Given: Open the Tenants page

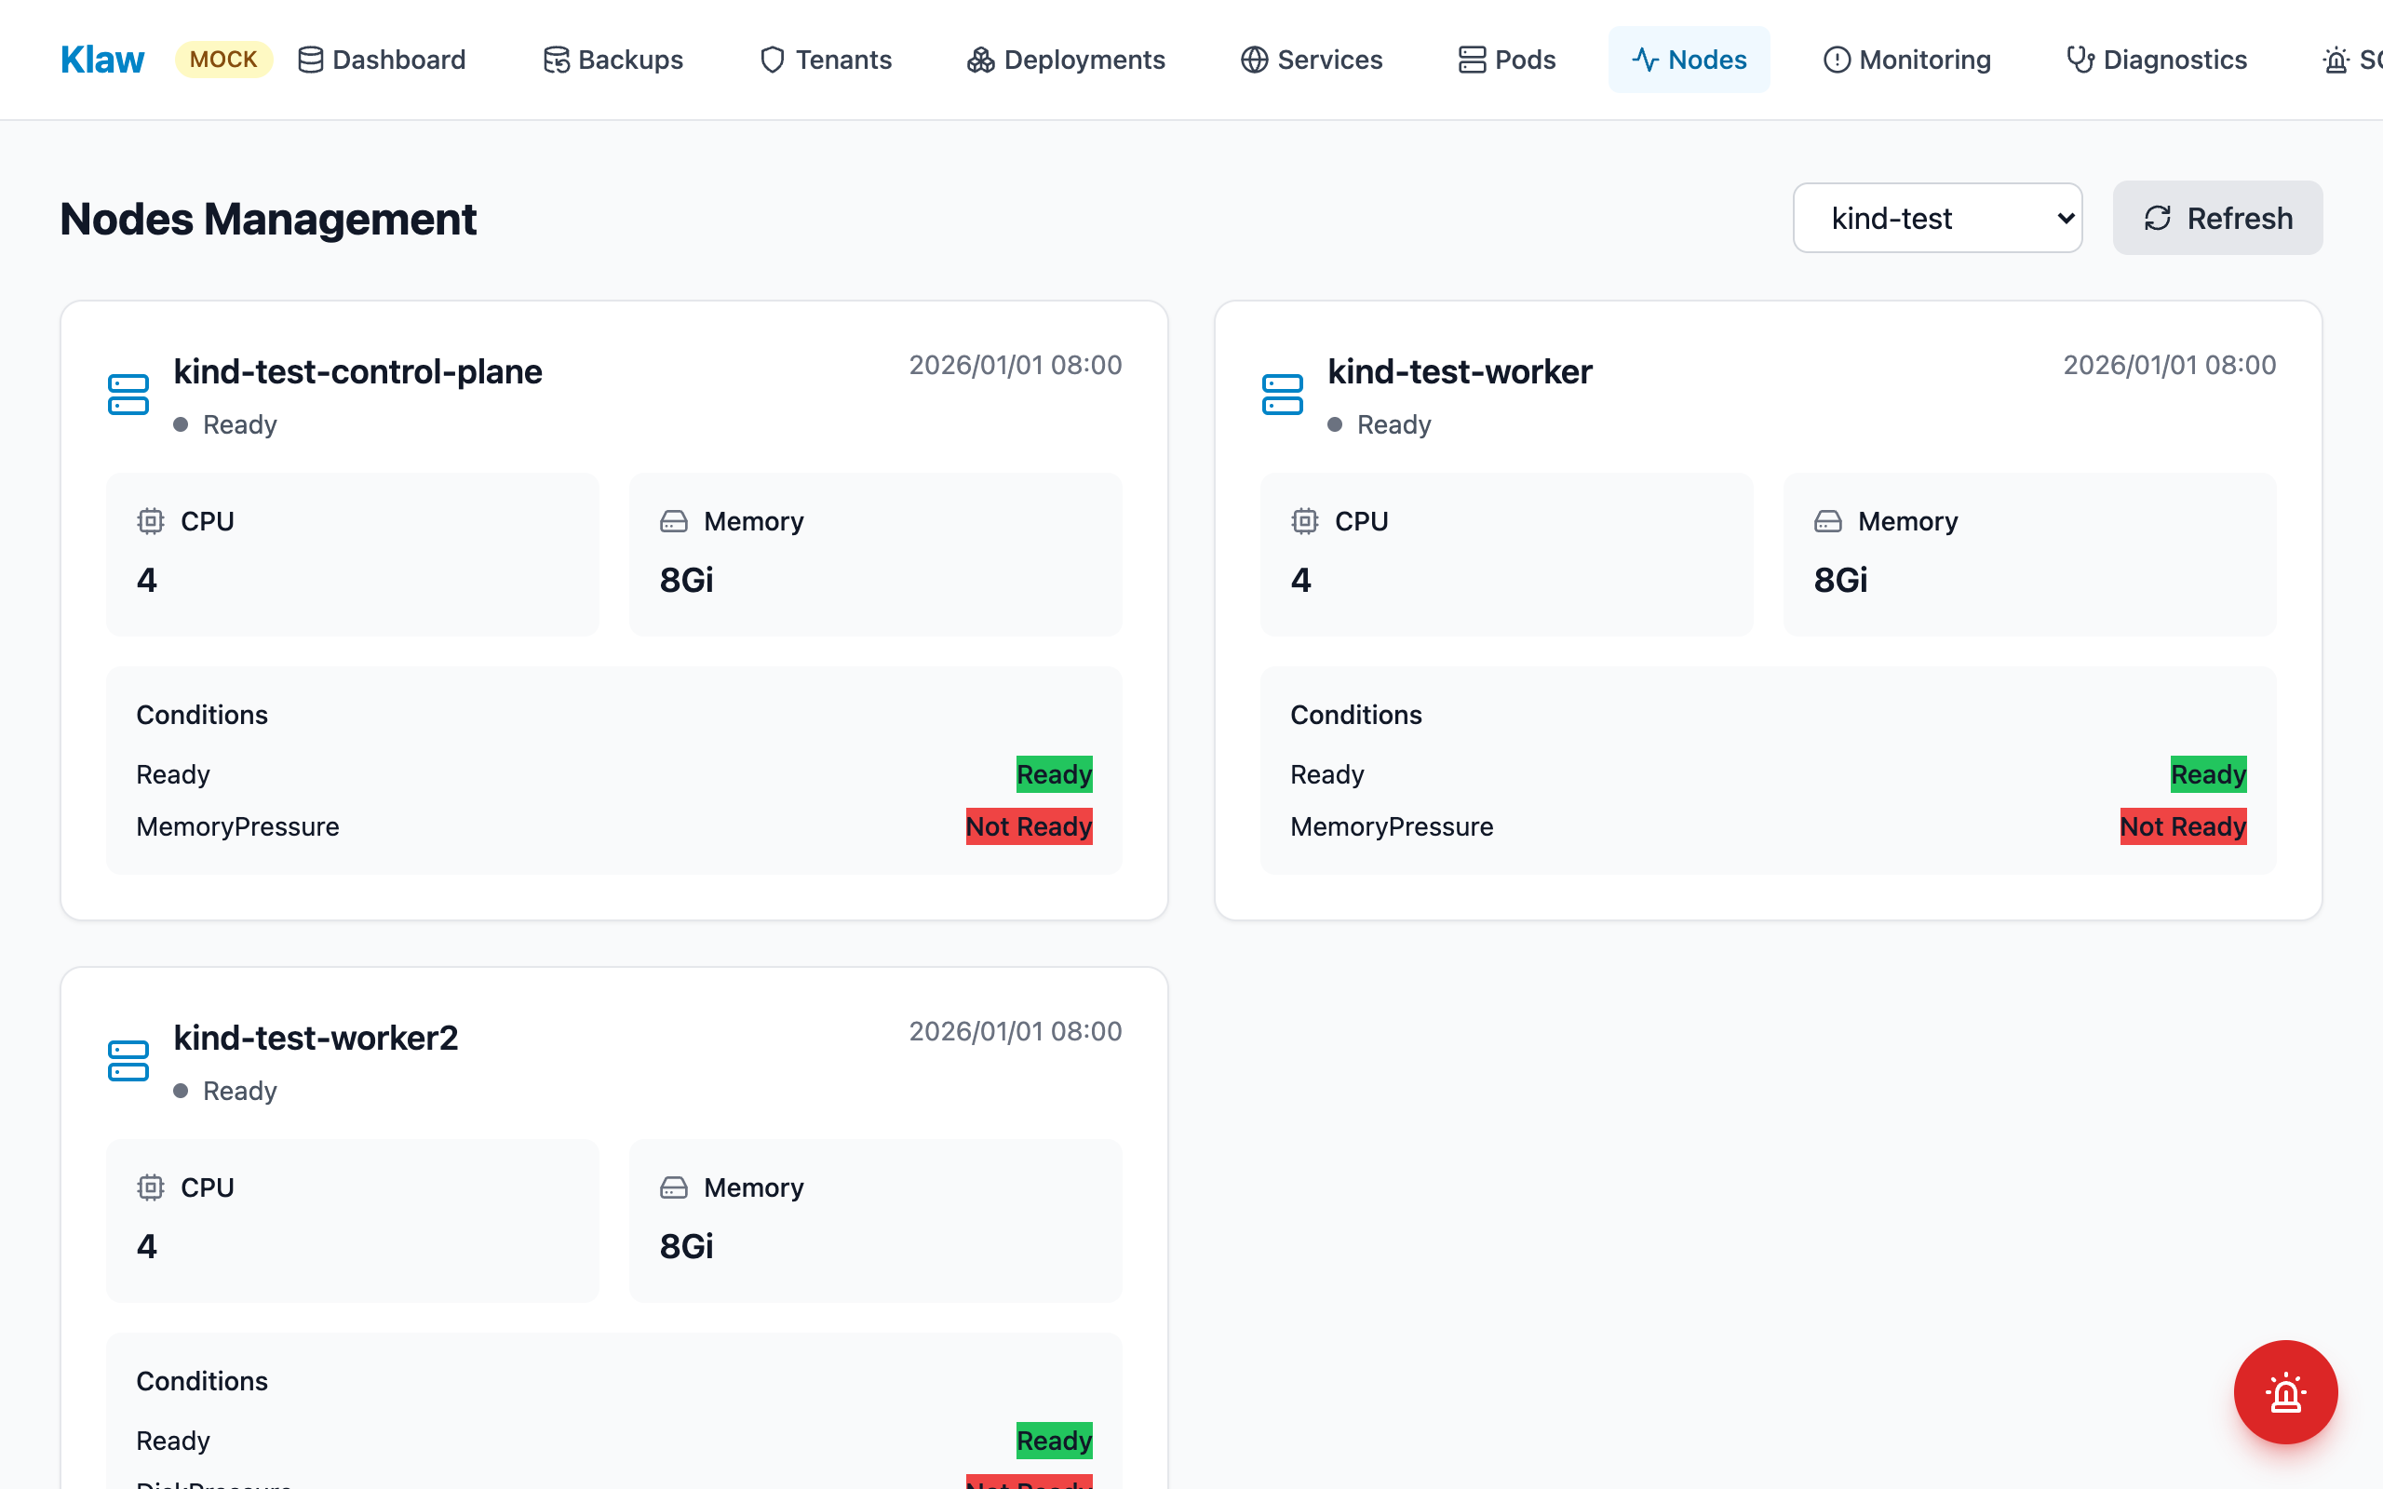Looking at the screenshot, I should tap(825, 60).
